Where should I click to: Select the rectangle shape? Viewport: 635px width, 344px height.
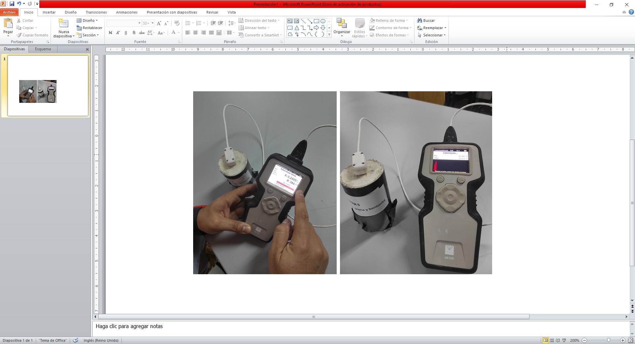point(316,21)
